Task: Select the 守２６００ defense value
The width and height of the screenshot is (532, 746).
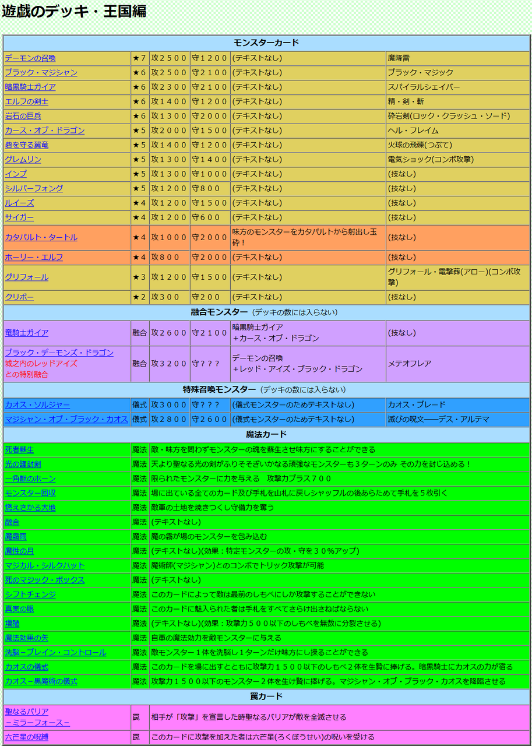Action: click(x=210, y=420)
